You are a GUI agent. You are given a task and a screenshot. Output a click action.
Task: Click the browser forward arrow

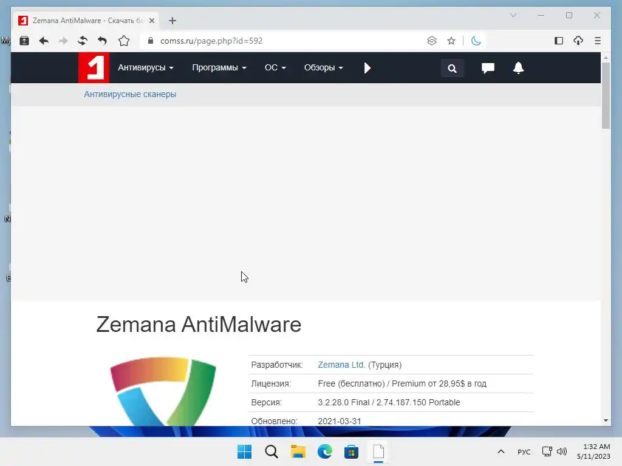[x=63, y=41]
